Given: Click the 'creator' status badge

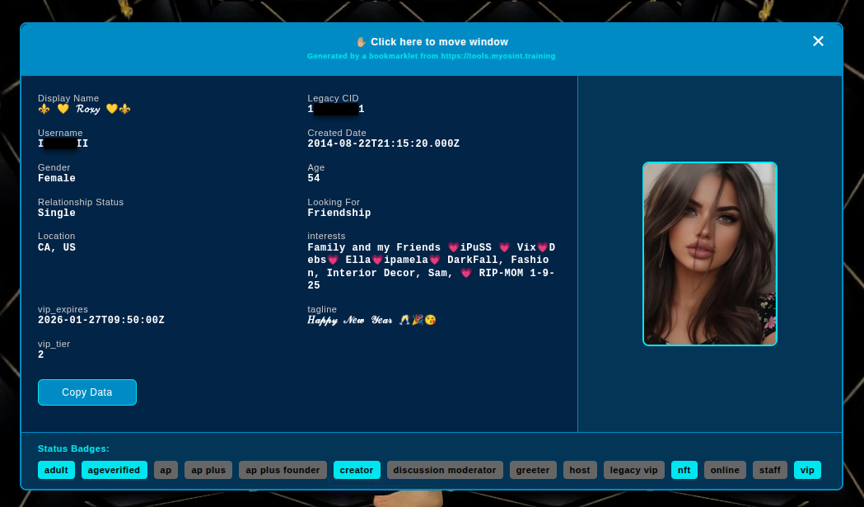Looking at the screenshot, I should click(x=357, y=470).
